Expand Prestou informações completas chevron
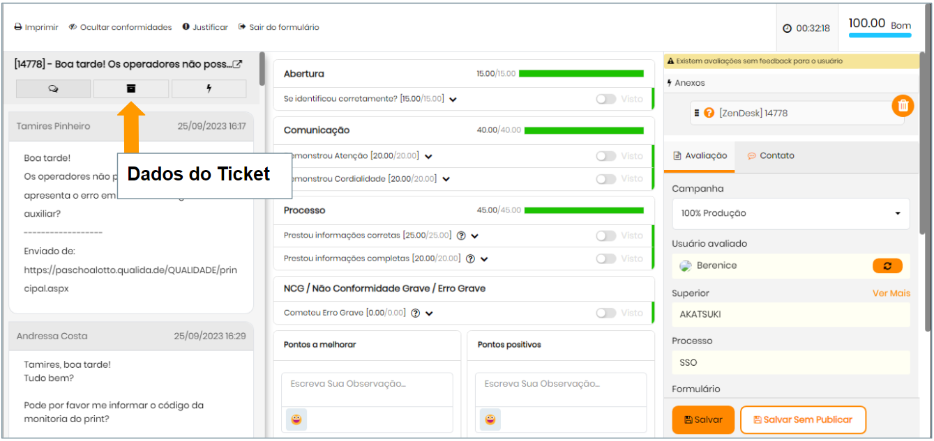The height and width of the screenshot is (441, 934). (484, 259)
